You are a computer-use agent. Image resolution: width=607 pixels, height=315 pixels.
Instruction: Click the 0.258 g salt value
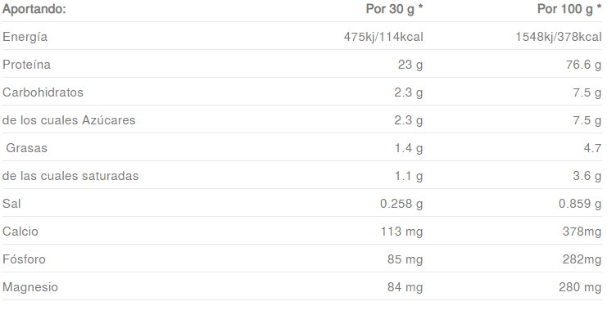(401, 204)
